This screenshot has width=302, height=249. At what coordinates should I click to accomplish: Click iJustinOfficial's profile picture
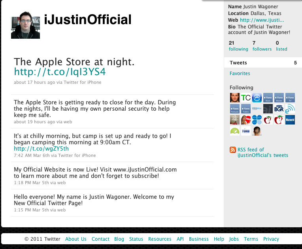click(x=25, y=25)
